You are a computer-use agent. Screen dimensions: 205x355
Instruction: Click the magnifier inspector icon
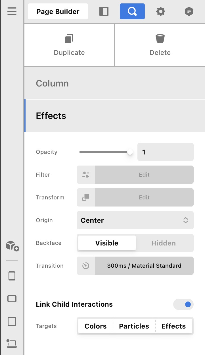(x=132, y=11)
